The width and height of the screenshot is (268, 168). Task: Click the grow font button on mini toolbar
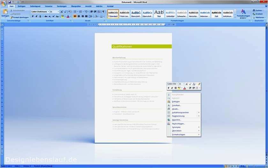(187, 84)
